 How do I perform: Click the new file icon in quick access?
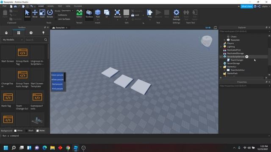pyautogui.click(x=11, y=6)
